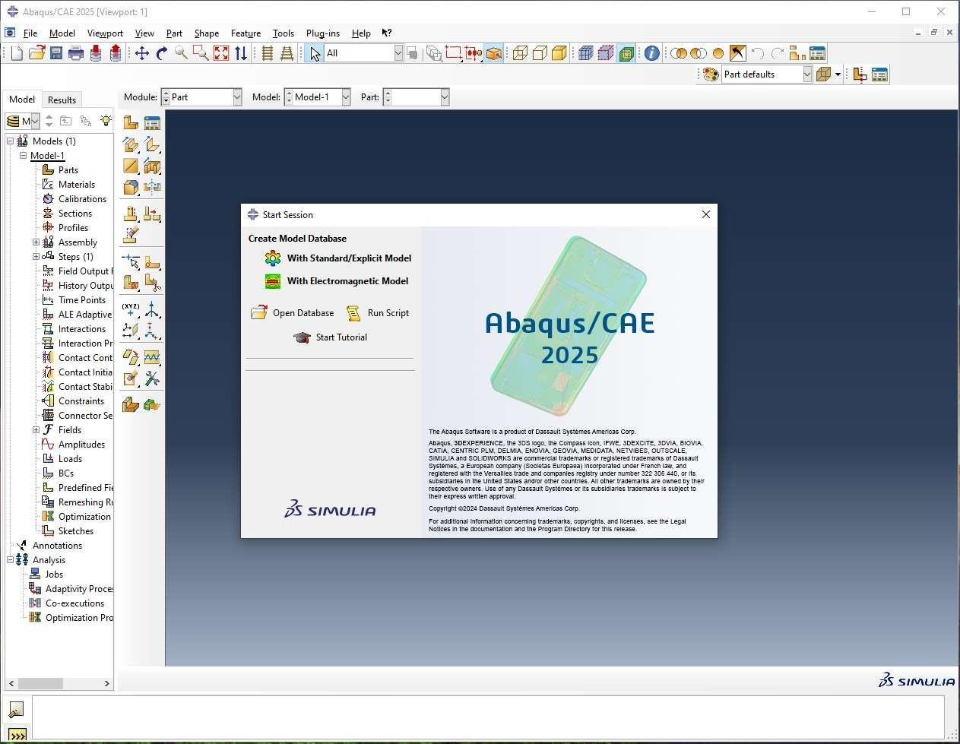This screenshot has height=744, width=960.
Task: Turn perspective off with the parallel ladder icon
Action: [268, 53]
